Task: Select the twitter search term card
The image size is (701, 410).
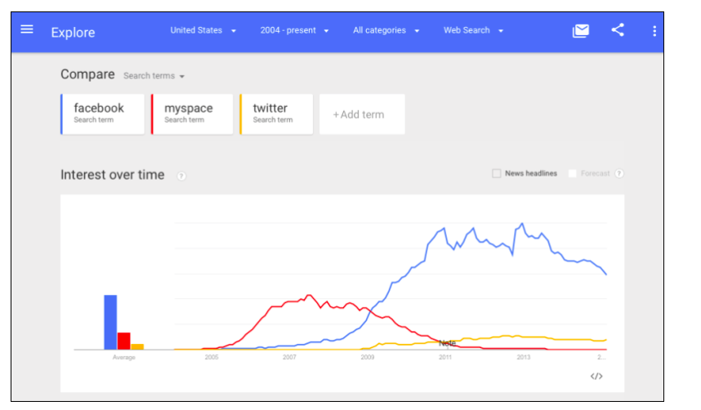Action: click(x=277, y=114)
